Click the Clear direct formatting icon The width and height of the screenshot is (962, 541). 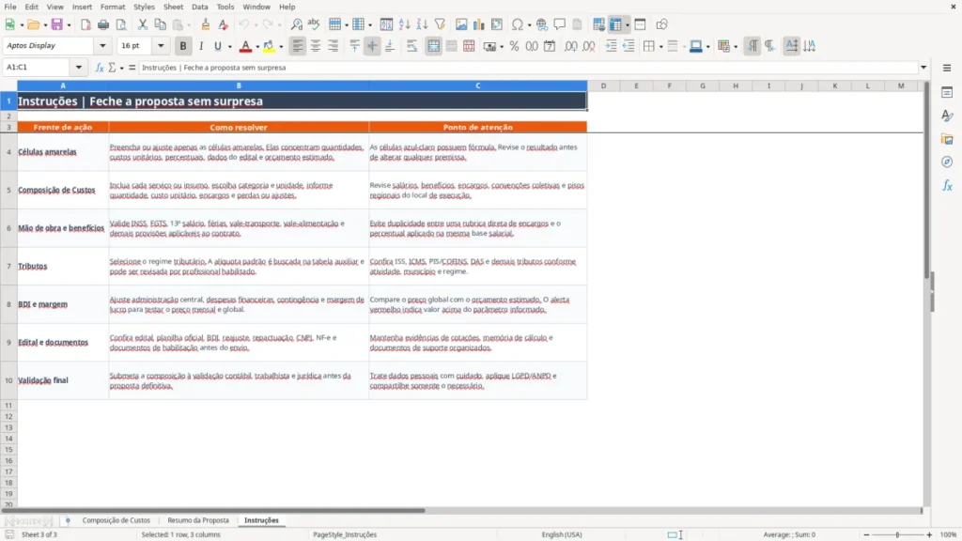click(x=224, y=24)
